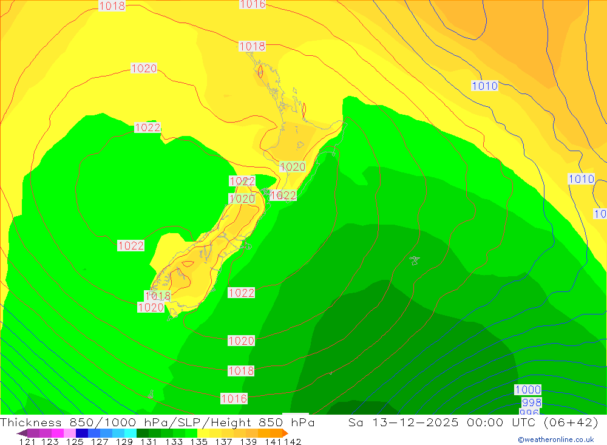Click the red 1018 label above bottom 1016
This screenshot has height=445, width=607.
pyautogui.click(x=241, y=371)
